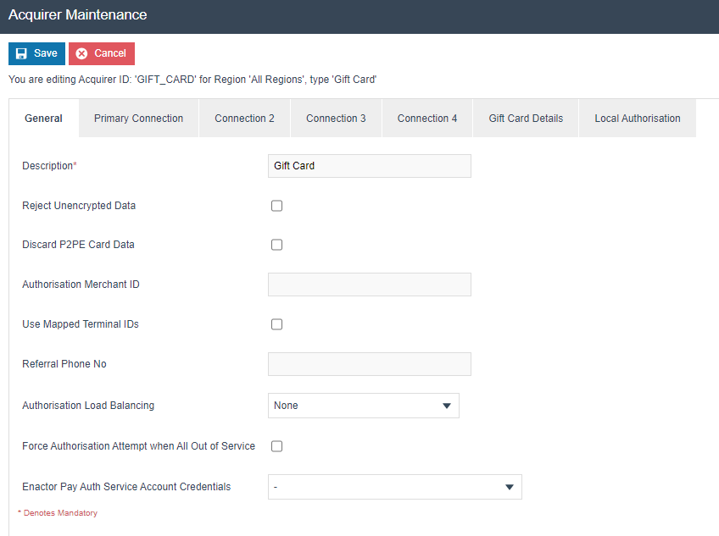719x536 pixels.
Task: Click the Cancel X circle icon
Action: [81, 53]
